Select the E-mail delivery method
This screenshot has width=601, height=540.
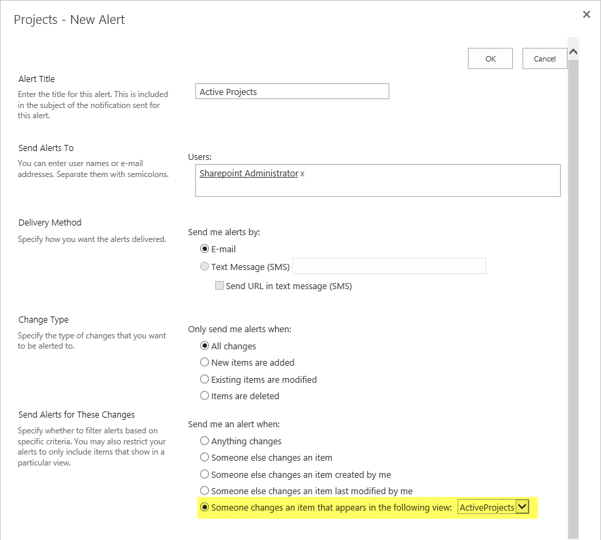click(x=206, y=249)
